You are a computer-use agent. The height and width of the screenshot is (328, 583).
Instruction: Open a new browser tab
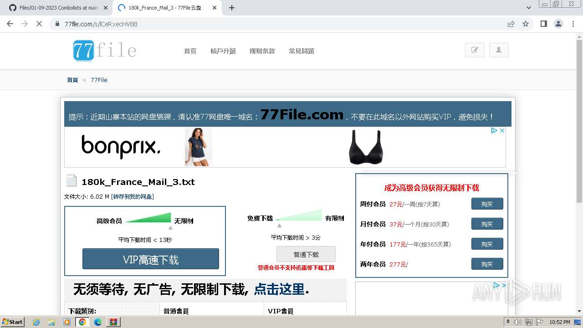coord(232,8)
